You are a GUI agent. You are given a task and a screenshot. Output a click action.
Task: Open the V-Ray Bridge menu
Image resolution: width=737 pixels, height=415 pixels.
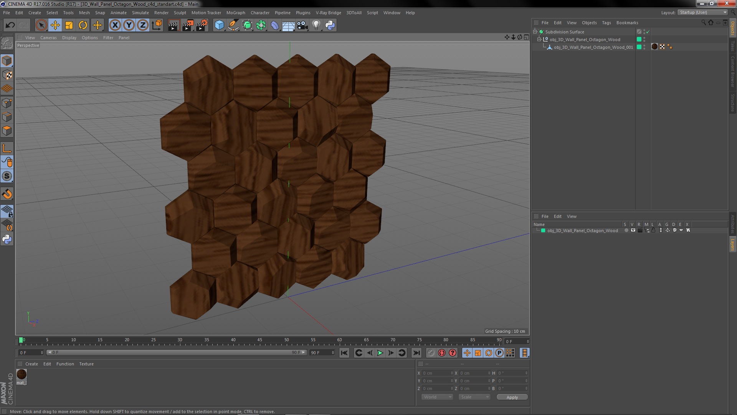tap(328, 13)
